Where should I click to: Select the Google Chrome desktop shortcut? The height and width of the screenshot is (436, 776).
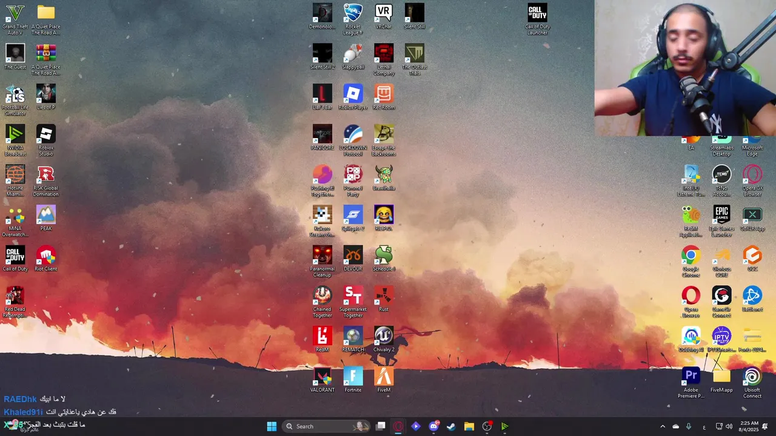click(691, 262)
